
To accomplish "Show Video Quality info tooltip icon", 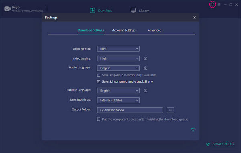I will pyautogui.click(x=145, y=58).
